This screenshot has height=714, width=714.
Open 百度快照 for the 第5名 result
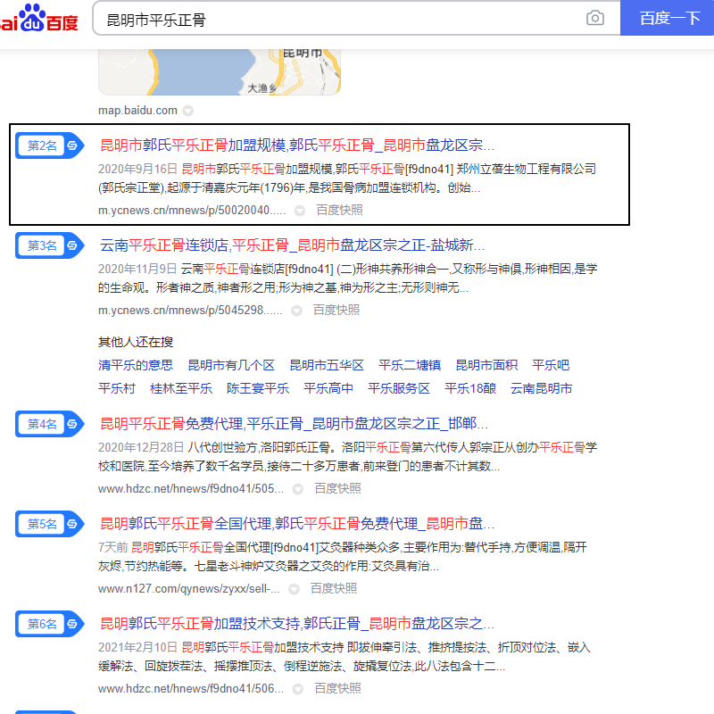coord(333,588)
